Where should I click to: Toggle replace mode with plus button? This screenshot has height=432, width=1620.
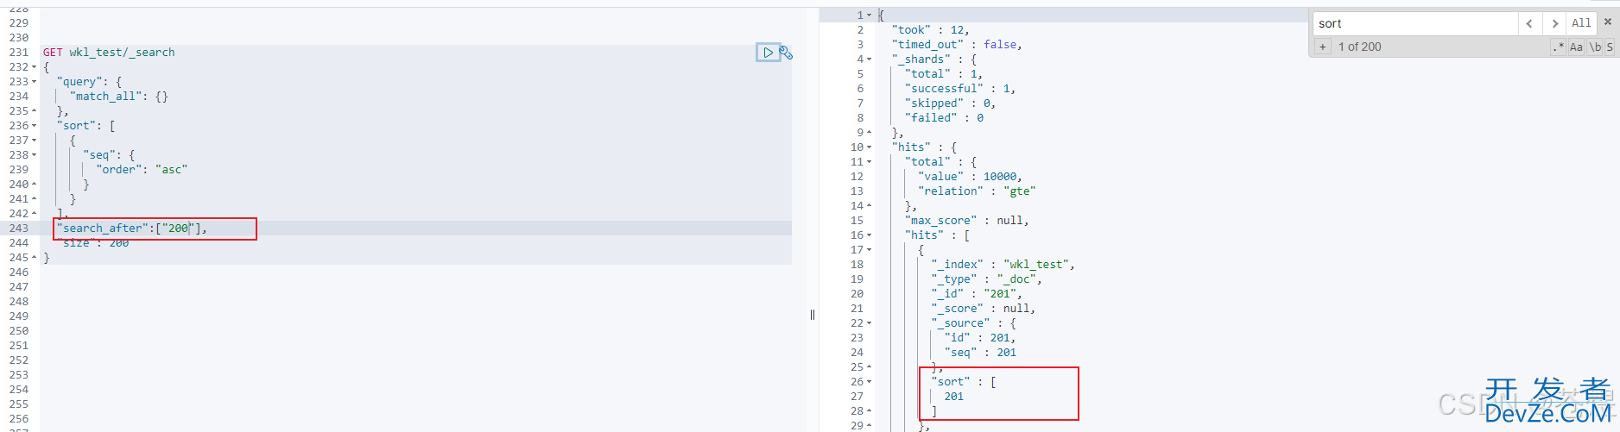pos(1323,47)
